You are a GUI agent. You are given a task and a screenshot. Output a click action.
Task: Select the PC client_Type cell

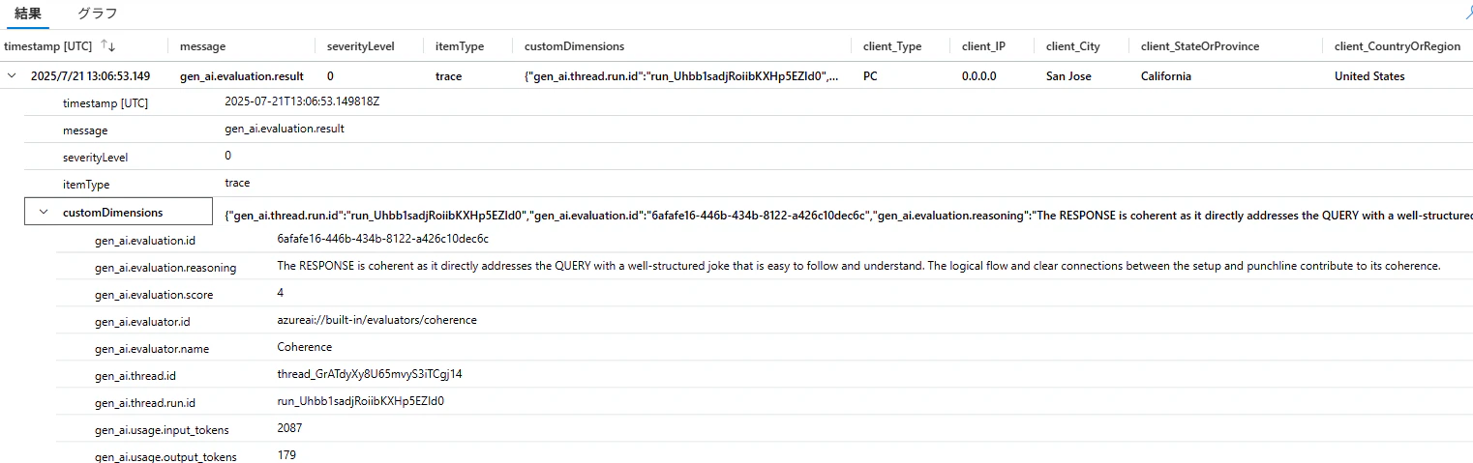click(871, 76)
